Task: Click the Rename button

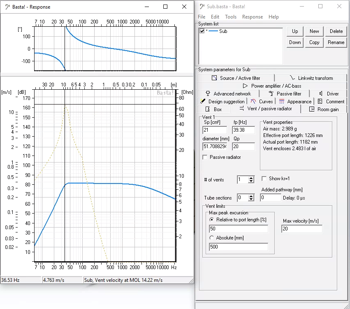Action: click(x=336, y=42)
